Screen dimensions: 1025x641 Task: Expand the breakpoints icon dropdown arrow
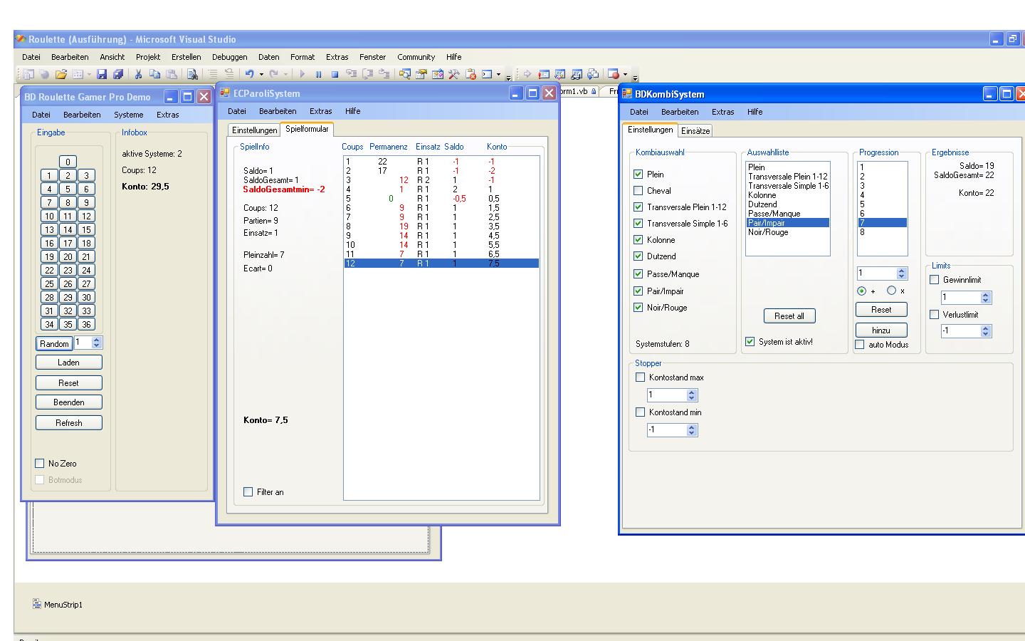coord(625,74)
